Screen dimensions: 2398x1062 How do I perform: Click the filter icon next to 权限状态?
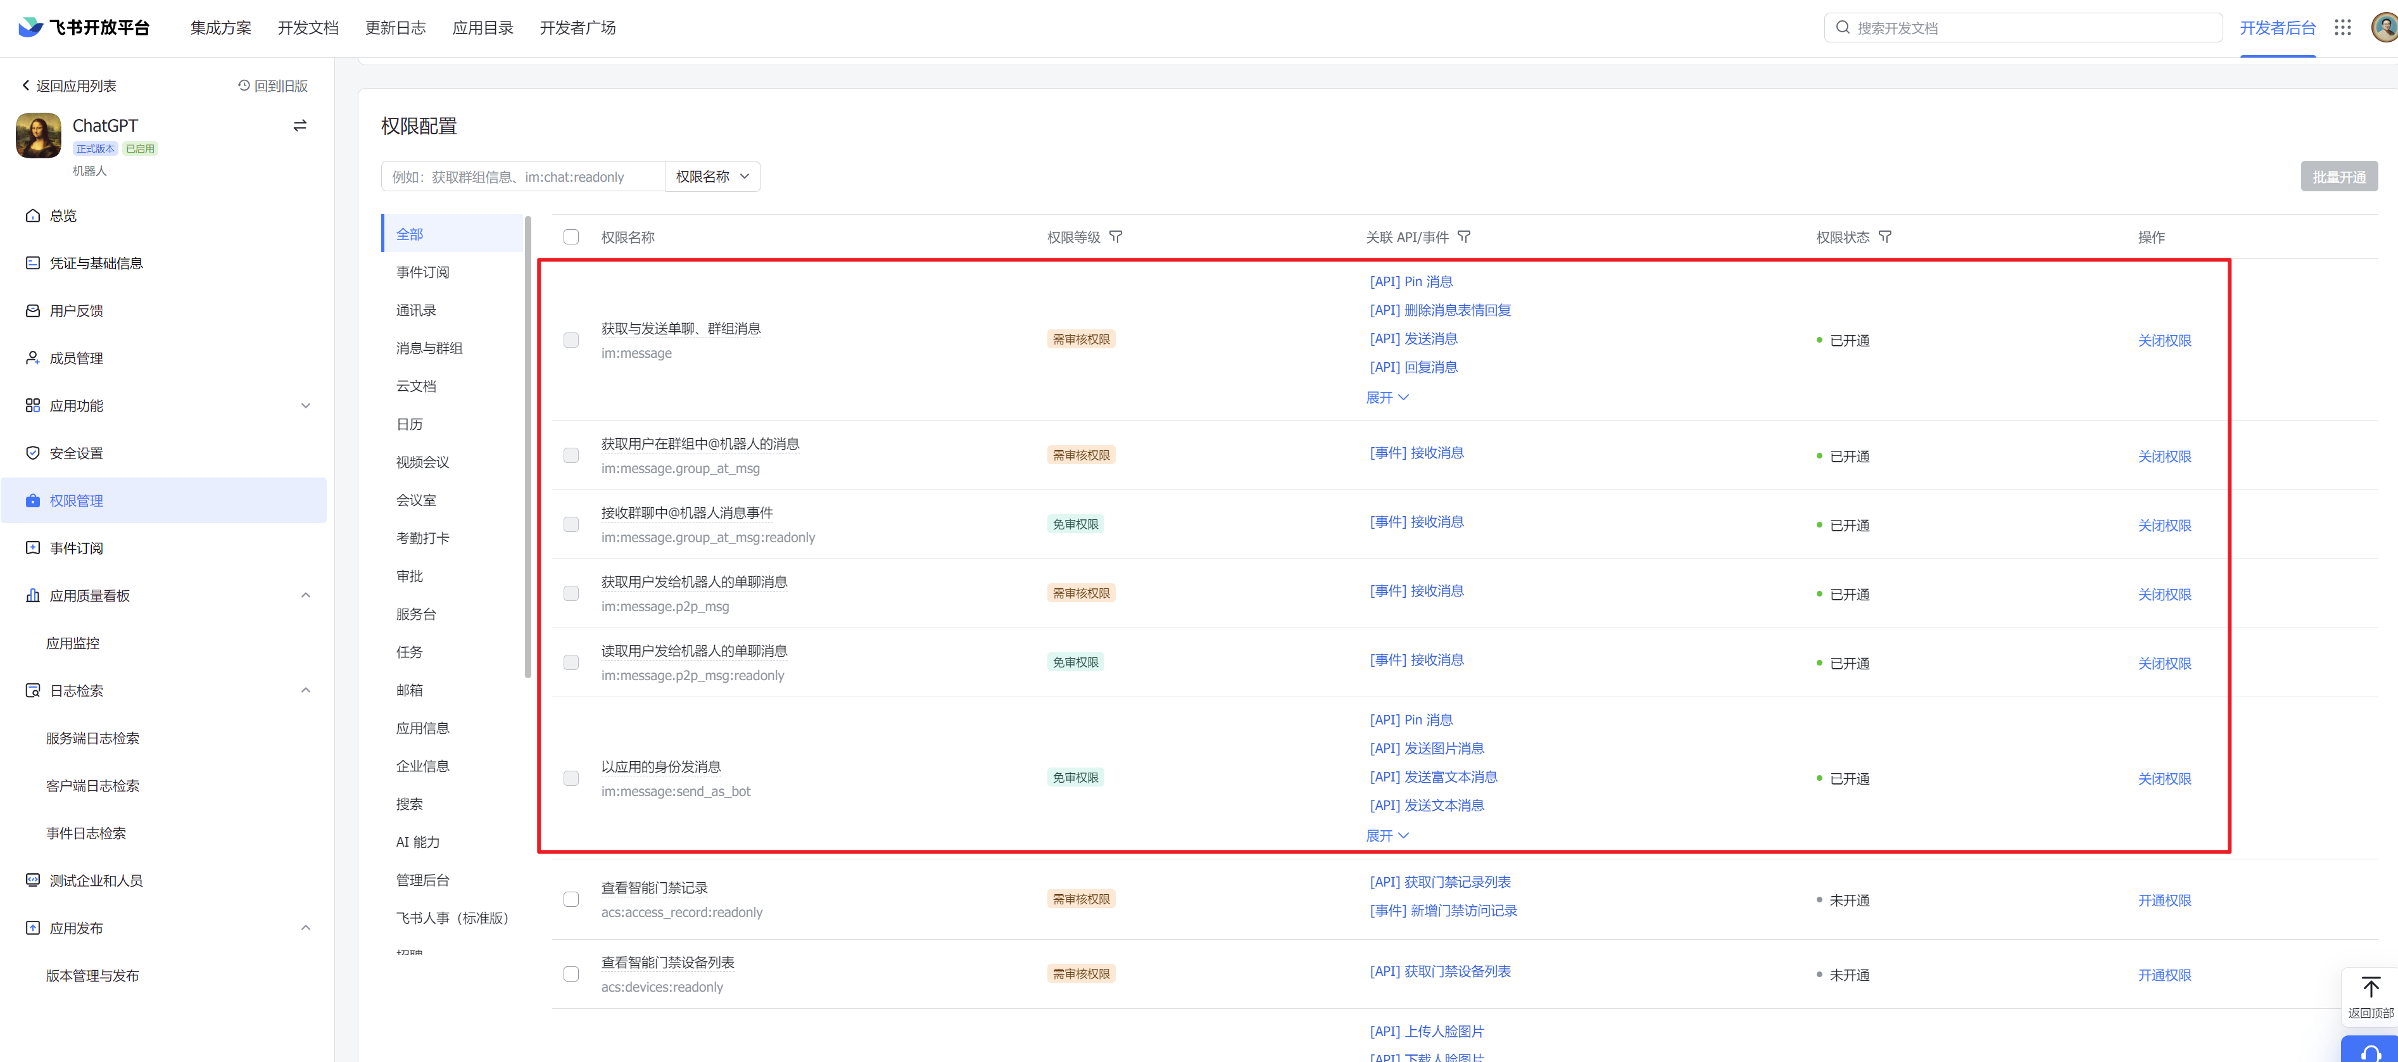pyautogui.click(x=1885, y=237)
